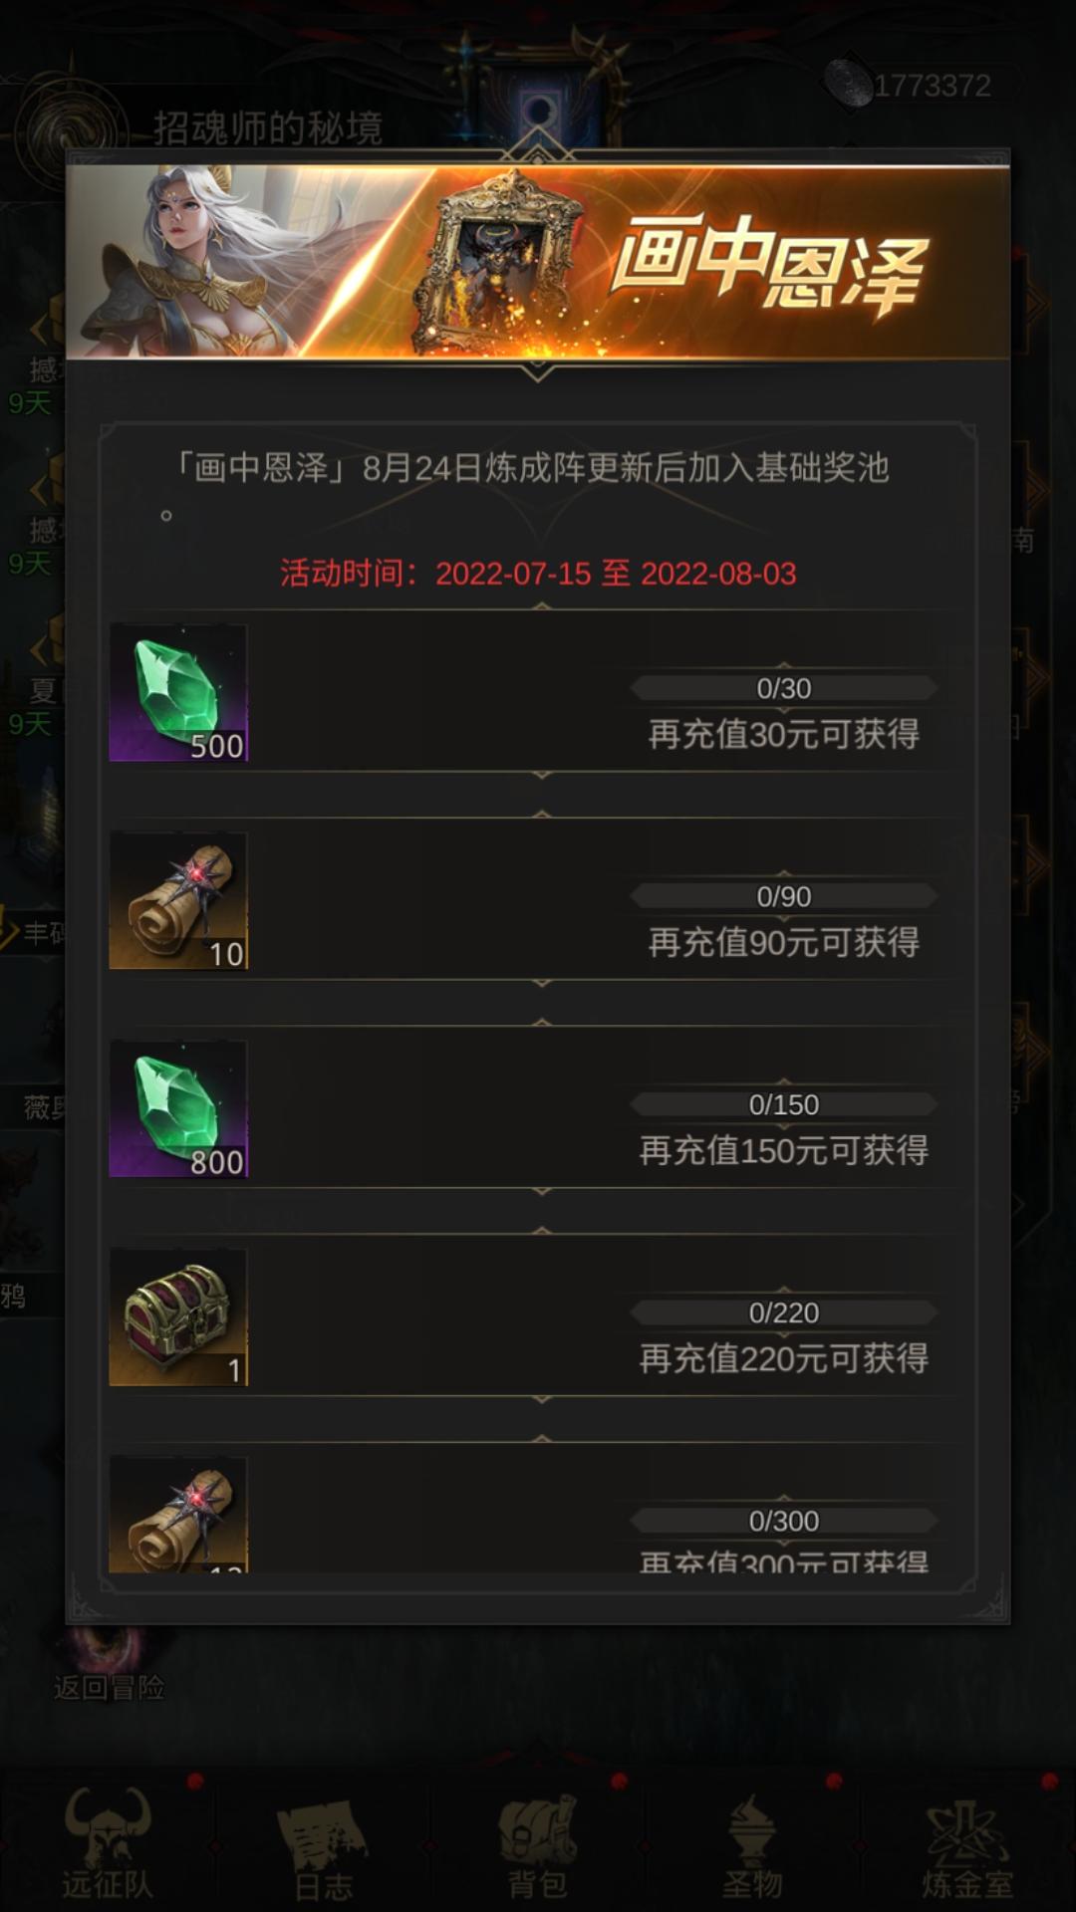Tap the 画中恩泽 event banner

(538, 261)
